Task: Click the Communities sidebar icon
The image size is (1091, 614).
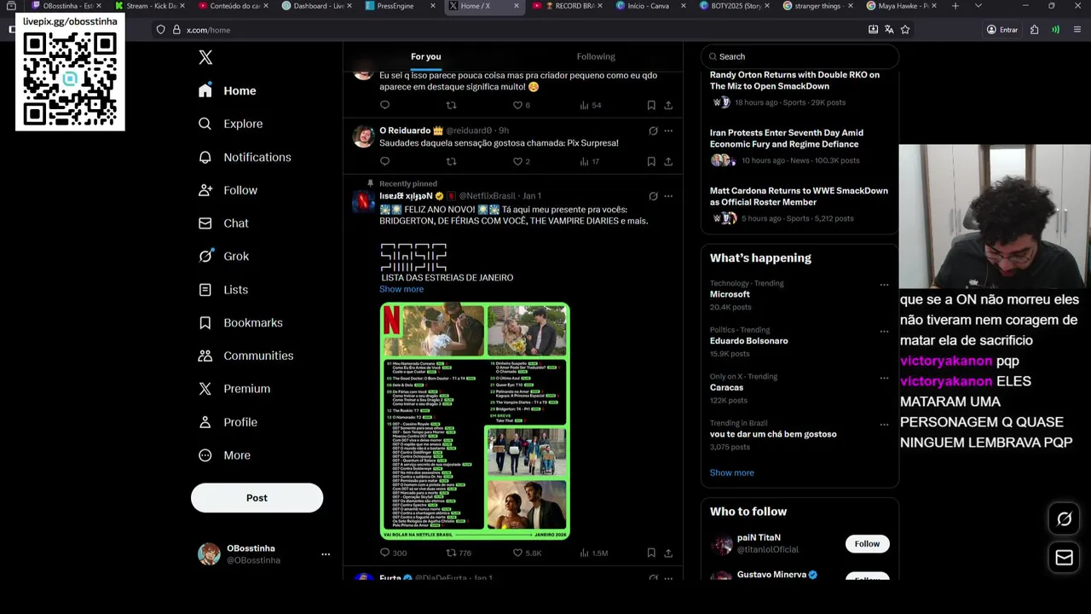Action: tap(205, 356)
